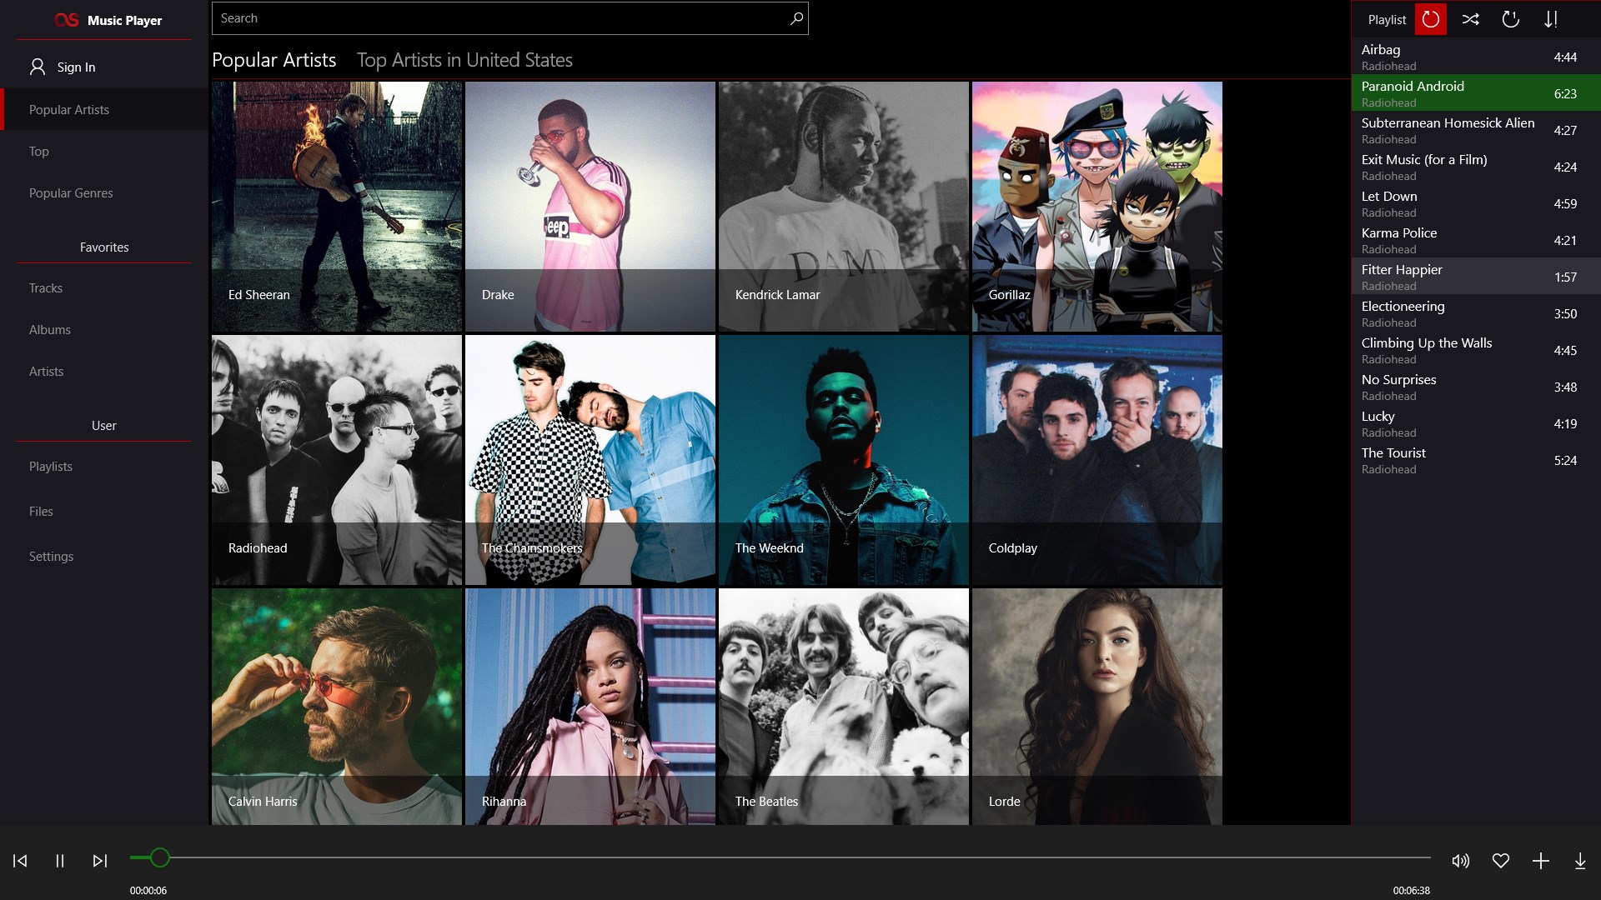Click the volume speaker icon
Viewport: 1601px width, 900px height.
1461,861
